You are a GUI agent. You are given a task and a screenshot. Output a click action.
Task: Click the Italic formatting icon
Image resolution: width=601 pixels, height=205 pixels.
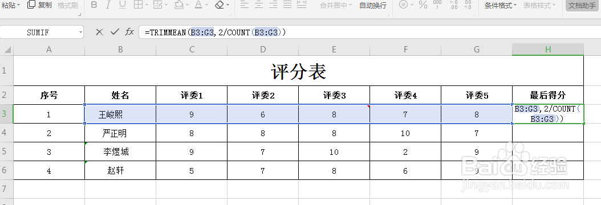[x=108, y=5]
